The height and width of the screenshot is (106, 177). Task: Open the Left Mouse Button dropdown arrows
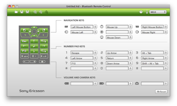tap(95, 27)
